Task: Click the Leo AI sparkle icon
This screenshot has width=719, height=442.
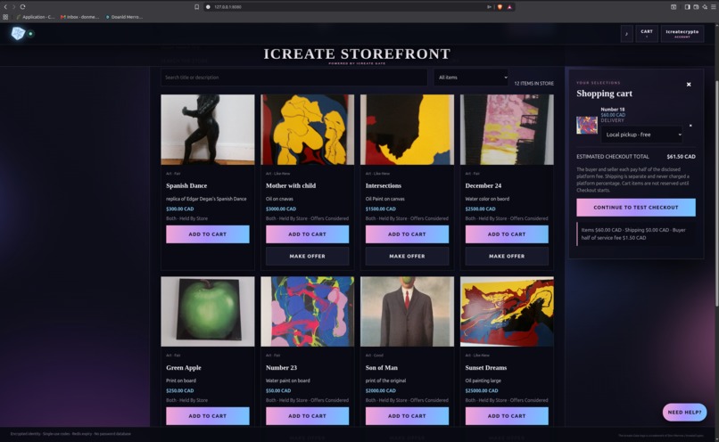Action: [705, 7]
